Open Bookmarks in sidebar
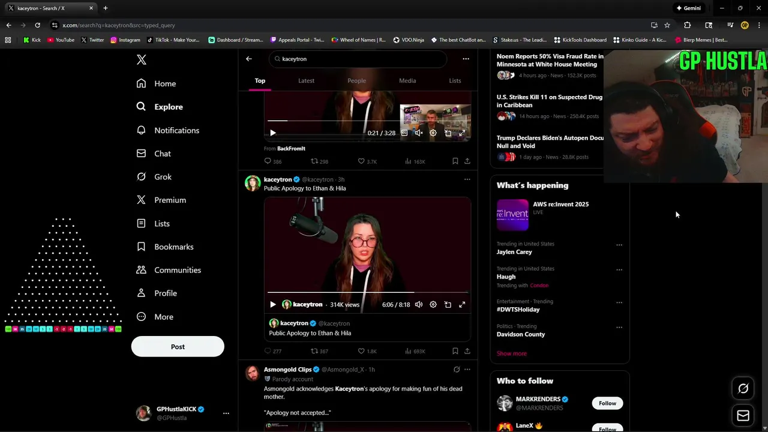The width and height of the screenshot is (768, 432). 165,247
